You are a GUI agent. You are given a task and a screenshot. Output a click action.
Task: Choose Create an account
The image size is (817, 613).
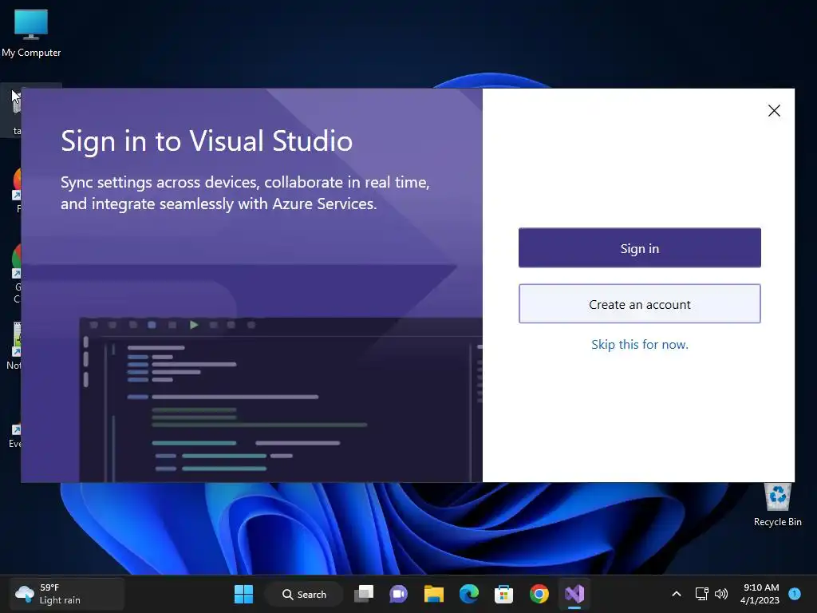pyautogui.click(x=639, y=304)
